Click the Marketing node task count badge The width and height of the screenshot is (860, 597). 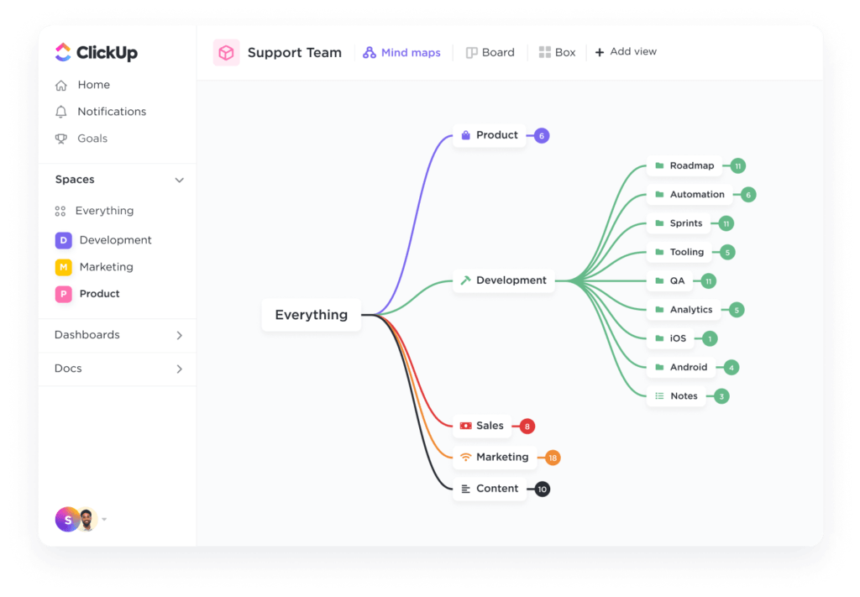[x=553, y=458]
